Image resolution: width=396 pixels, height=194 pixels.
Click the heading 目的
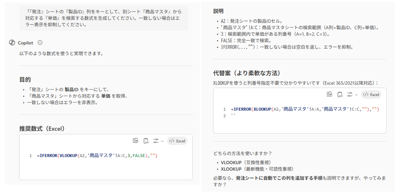click(x=25, y=80)
